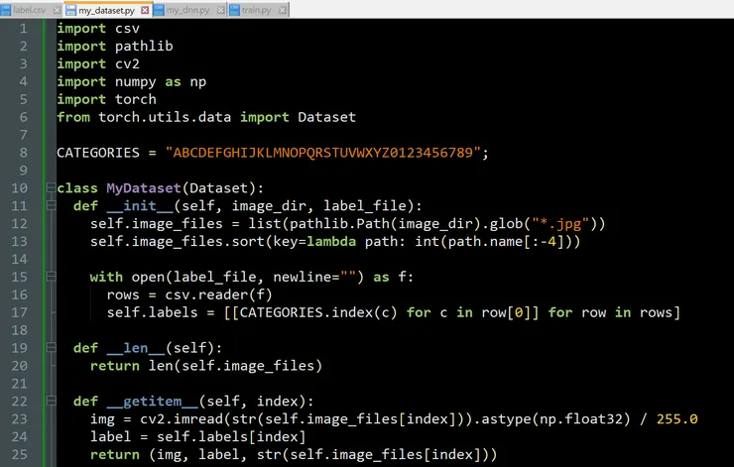Click 'newline=""' on line 15
This screenshot has height=467, width=734.
(314, 277)
